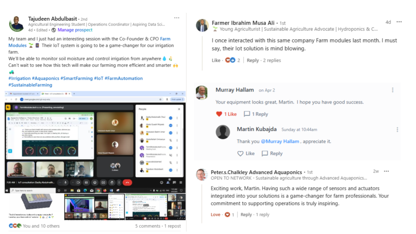Open the #FarmAutomation hashtag
Image resolution: width=416 pixels, height=234 pixels.
coord(123,78)
